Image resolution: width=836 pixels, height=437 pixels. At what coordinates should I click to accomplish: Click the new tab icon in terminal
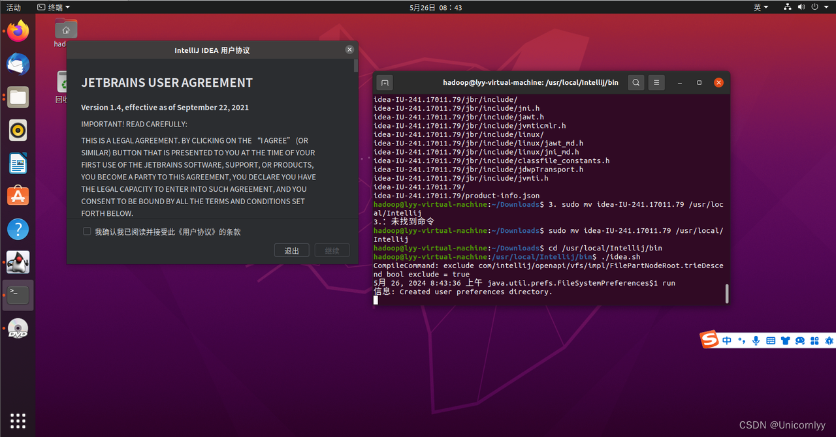385,83
